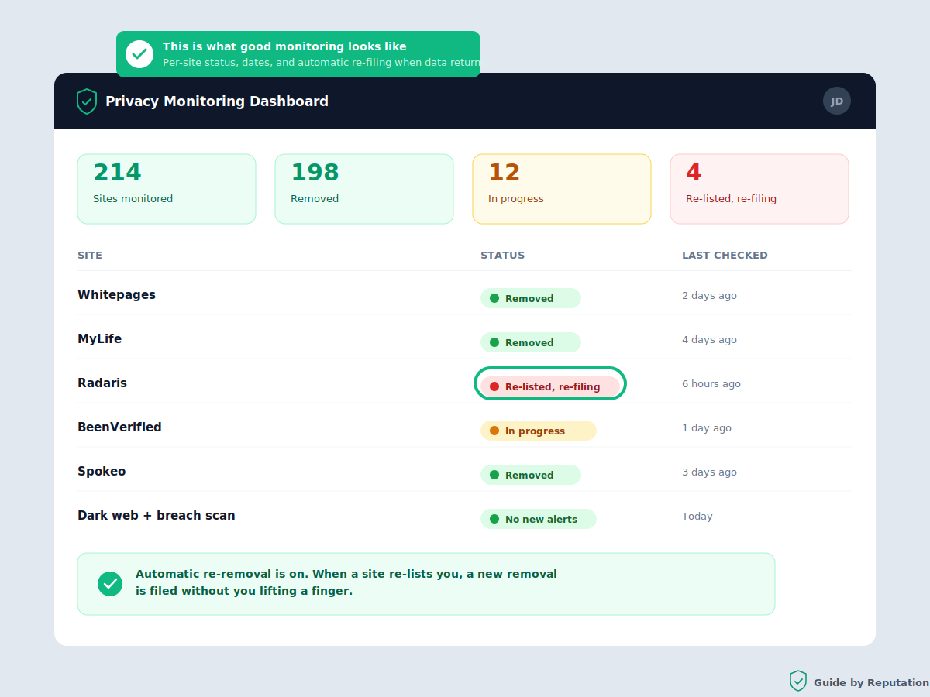
Task: Select the Spokeo site name
Action: click(102, 472)
